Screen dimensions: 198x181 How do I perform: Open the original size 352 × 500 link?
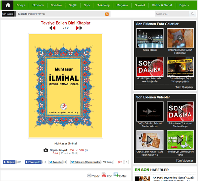coord(77,150)
